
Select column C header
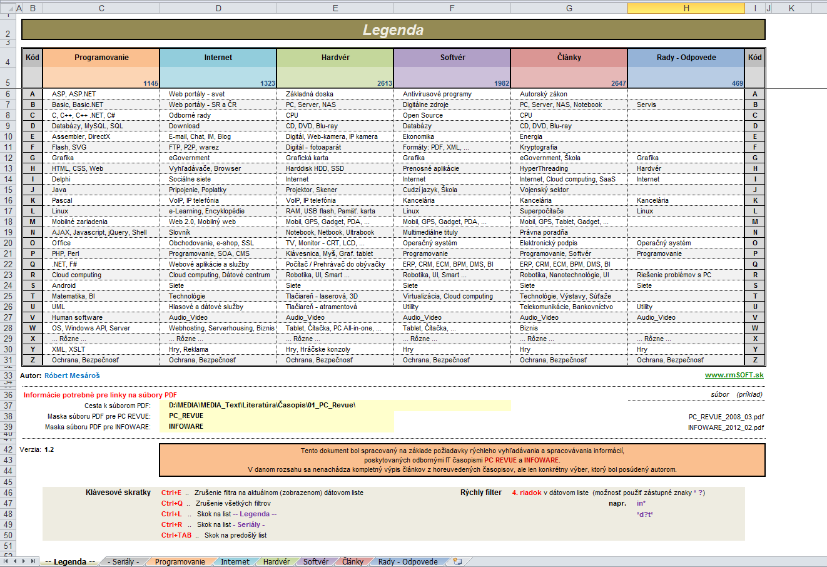click(101, 8)
